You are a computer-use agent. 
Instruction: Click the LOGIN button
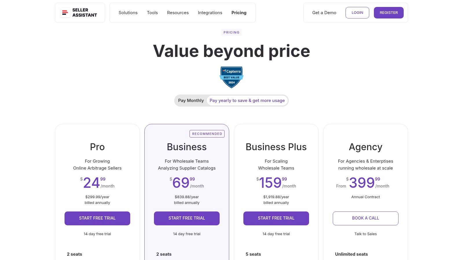(357, 13)
